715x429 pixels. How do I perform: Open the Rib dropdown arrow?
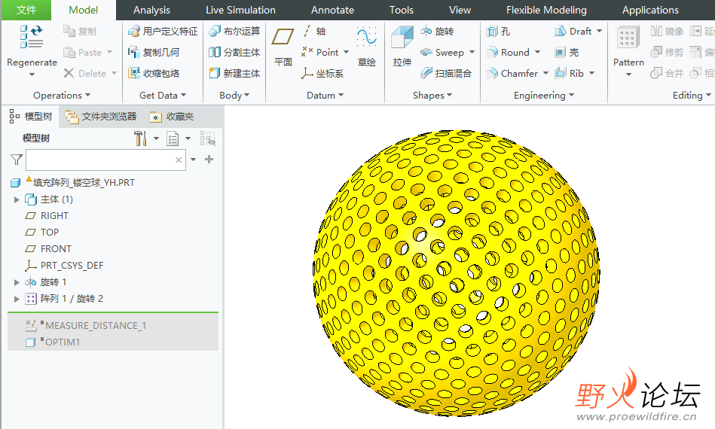592,73
